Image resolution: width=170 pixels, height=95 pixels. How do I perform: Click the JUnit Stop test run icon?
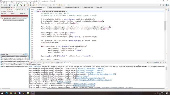pyautogui.click(x=22, y=9)
